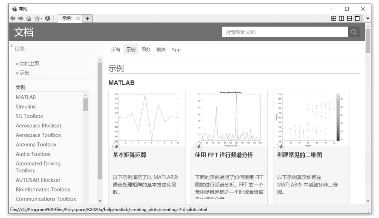Image resolution: width=379 pixels, height=218 pixels.
Task: Toggle the 目录 hamburger menu icon
Action: tap(12, 46)
